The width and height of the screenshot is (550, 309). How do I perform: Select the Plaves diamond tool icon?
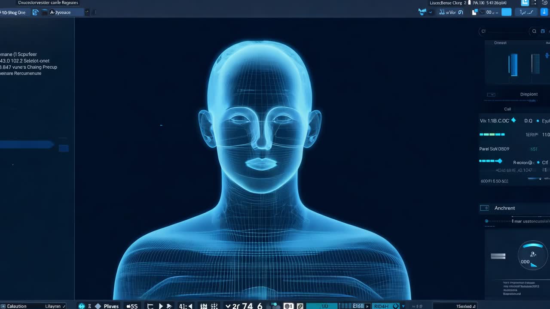98,306
